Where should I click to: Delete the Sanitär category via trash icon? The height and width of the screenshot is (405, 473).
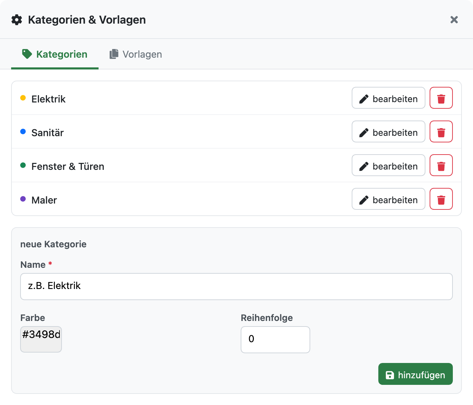coord(441,132)
